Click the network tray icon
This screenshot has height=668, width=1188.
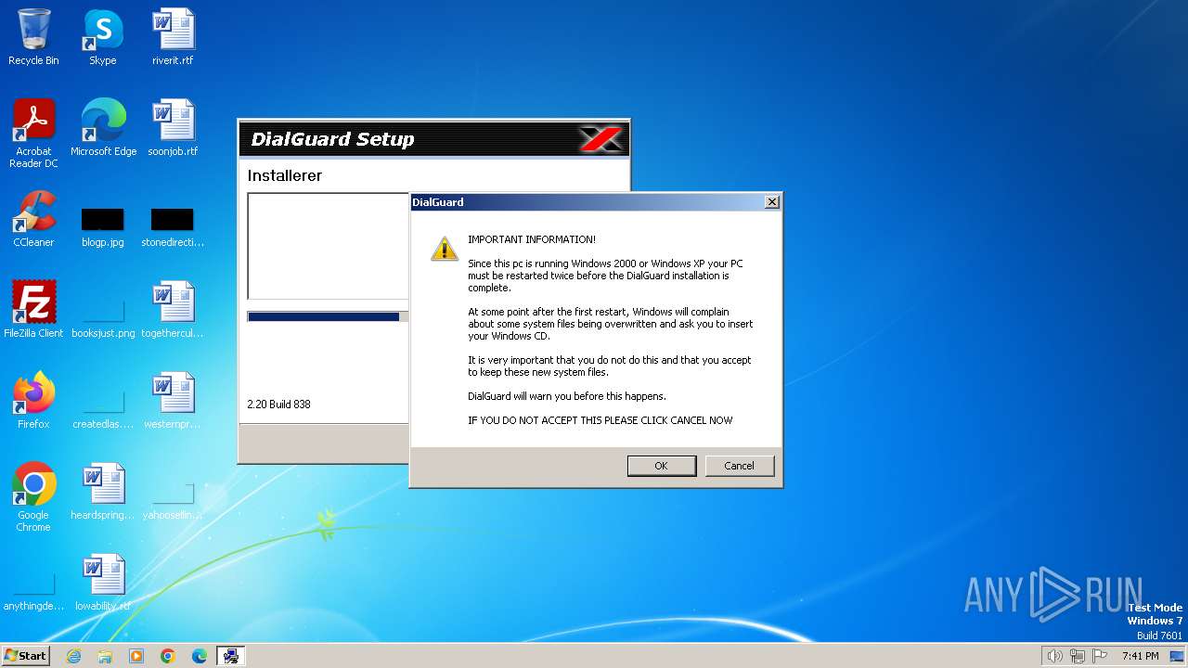(1078, 656)
